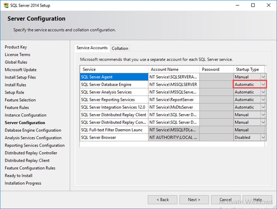Screen dimensions: 277x209
Task: Click Ready to Install step
Action: coord(19,176)
